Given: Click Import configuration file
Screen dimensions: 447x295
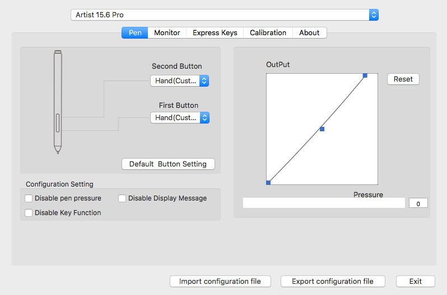Looking at the screenshot, I should pos(220,282).
